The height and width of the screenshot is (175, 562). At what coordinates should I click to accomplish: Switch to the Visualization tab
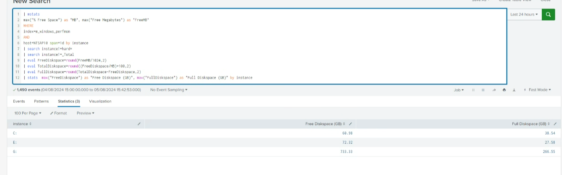(100, 101)
